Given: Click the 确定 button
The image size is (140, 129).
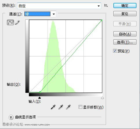Looking at the screenshot, I should tap(125, 5).
